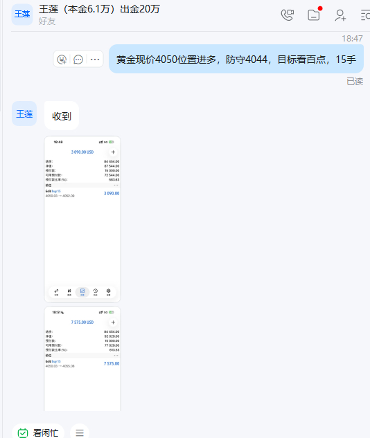Viewport: 370px width, 438px height.
Task: Click the 看闲忙 button
Action: pos(38,432)
